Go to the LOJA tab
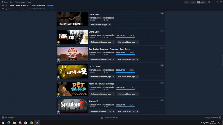Screen dimensions: 223x125 click(x=11, y=6)
